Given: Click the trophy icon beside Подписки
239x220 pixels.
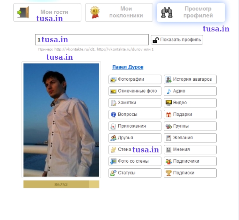Looking at the screenshot, I should click(168, 173).
